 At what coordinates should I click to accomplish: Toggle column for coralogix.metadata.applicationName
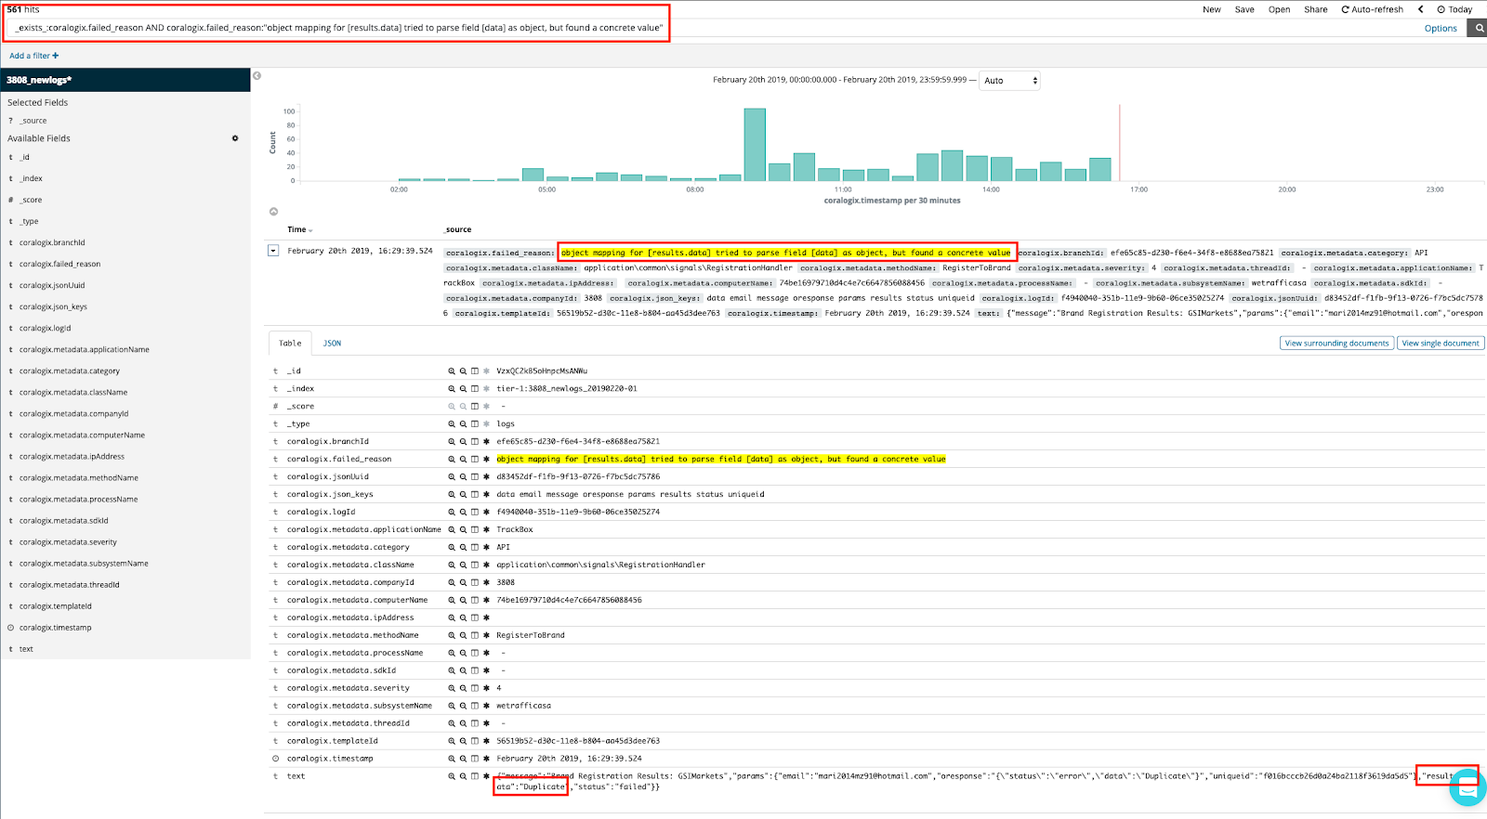pos(474,530)
